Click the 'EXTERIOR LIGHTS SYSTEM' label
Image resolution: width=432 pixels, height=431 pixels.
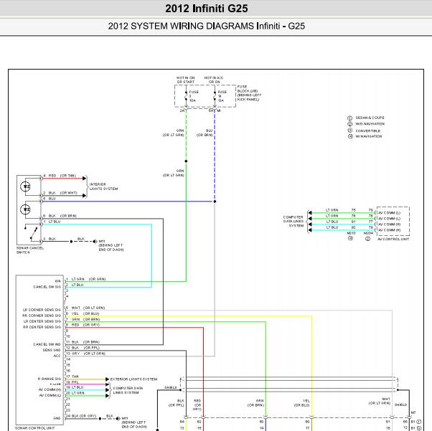click(x=133, y=379)
